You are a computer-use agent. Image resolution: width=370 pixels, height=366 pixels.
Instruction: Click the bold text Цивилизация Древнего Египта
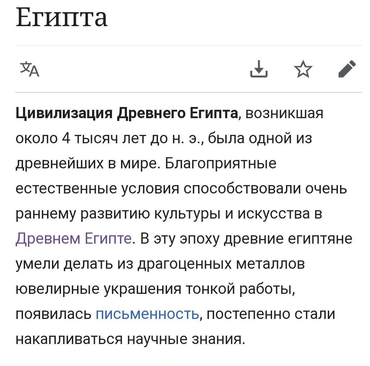coord(127,113)
